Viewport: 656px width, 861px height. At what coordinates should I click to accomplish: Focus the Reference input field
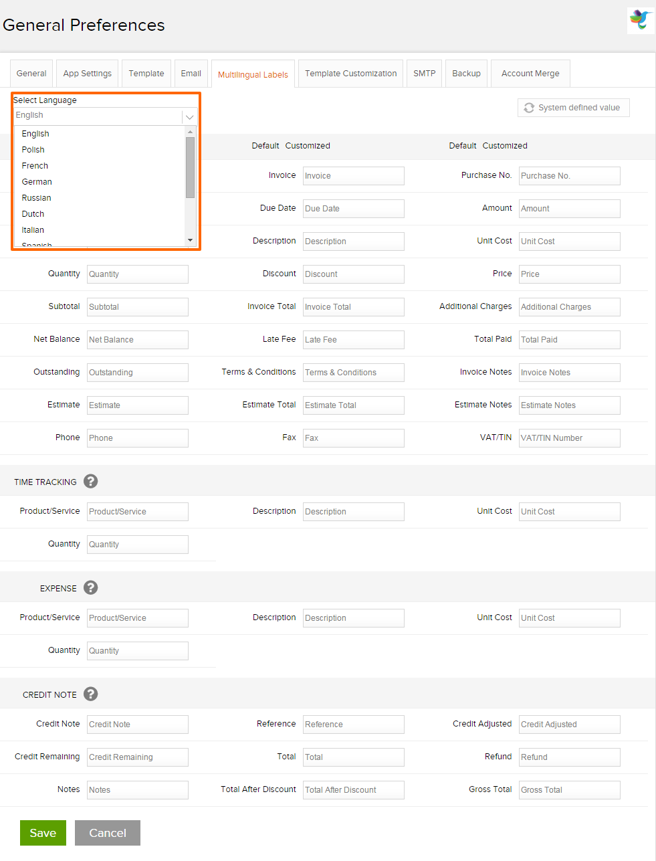coord(354,725)
